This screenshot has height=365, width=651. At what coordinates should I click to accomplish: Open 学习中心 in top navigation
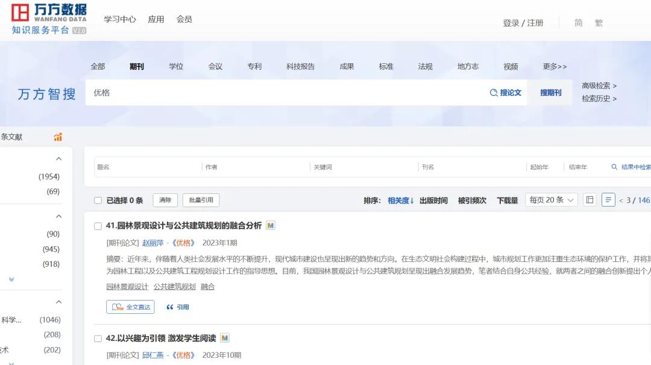[x=120, y=19]
